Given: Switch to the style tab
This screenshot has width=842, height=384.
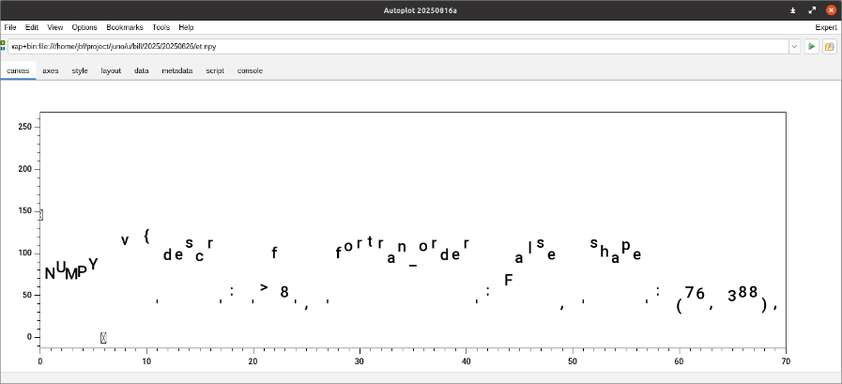Looking at the screenshot, I should point(80,70).
